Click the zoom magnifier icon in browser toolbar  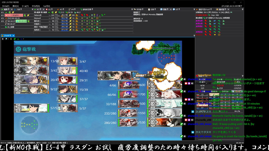pos(6,39)
